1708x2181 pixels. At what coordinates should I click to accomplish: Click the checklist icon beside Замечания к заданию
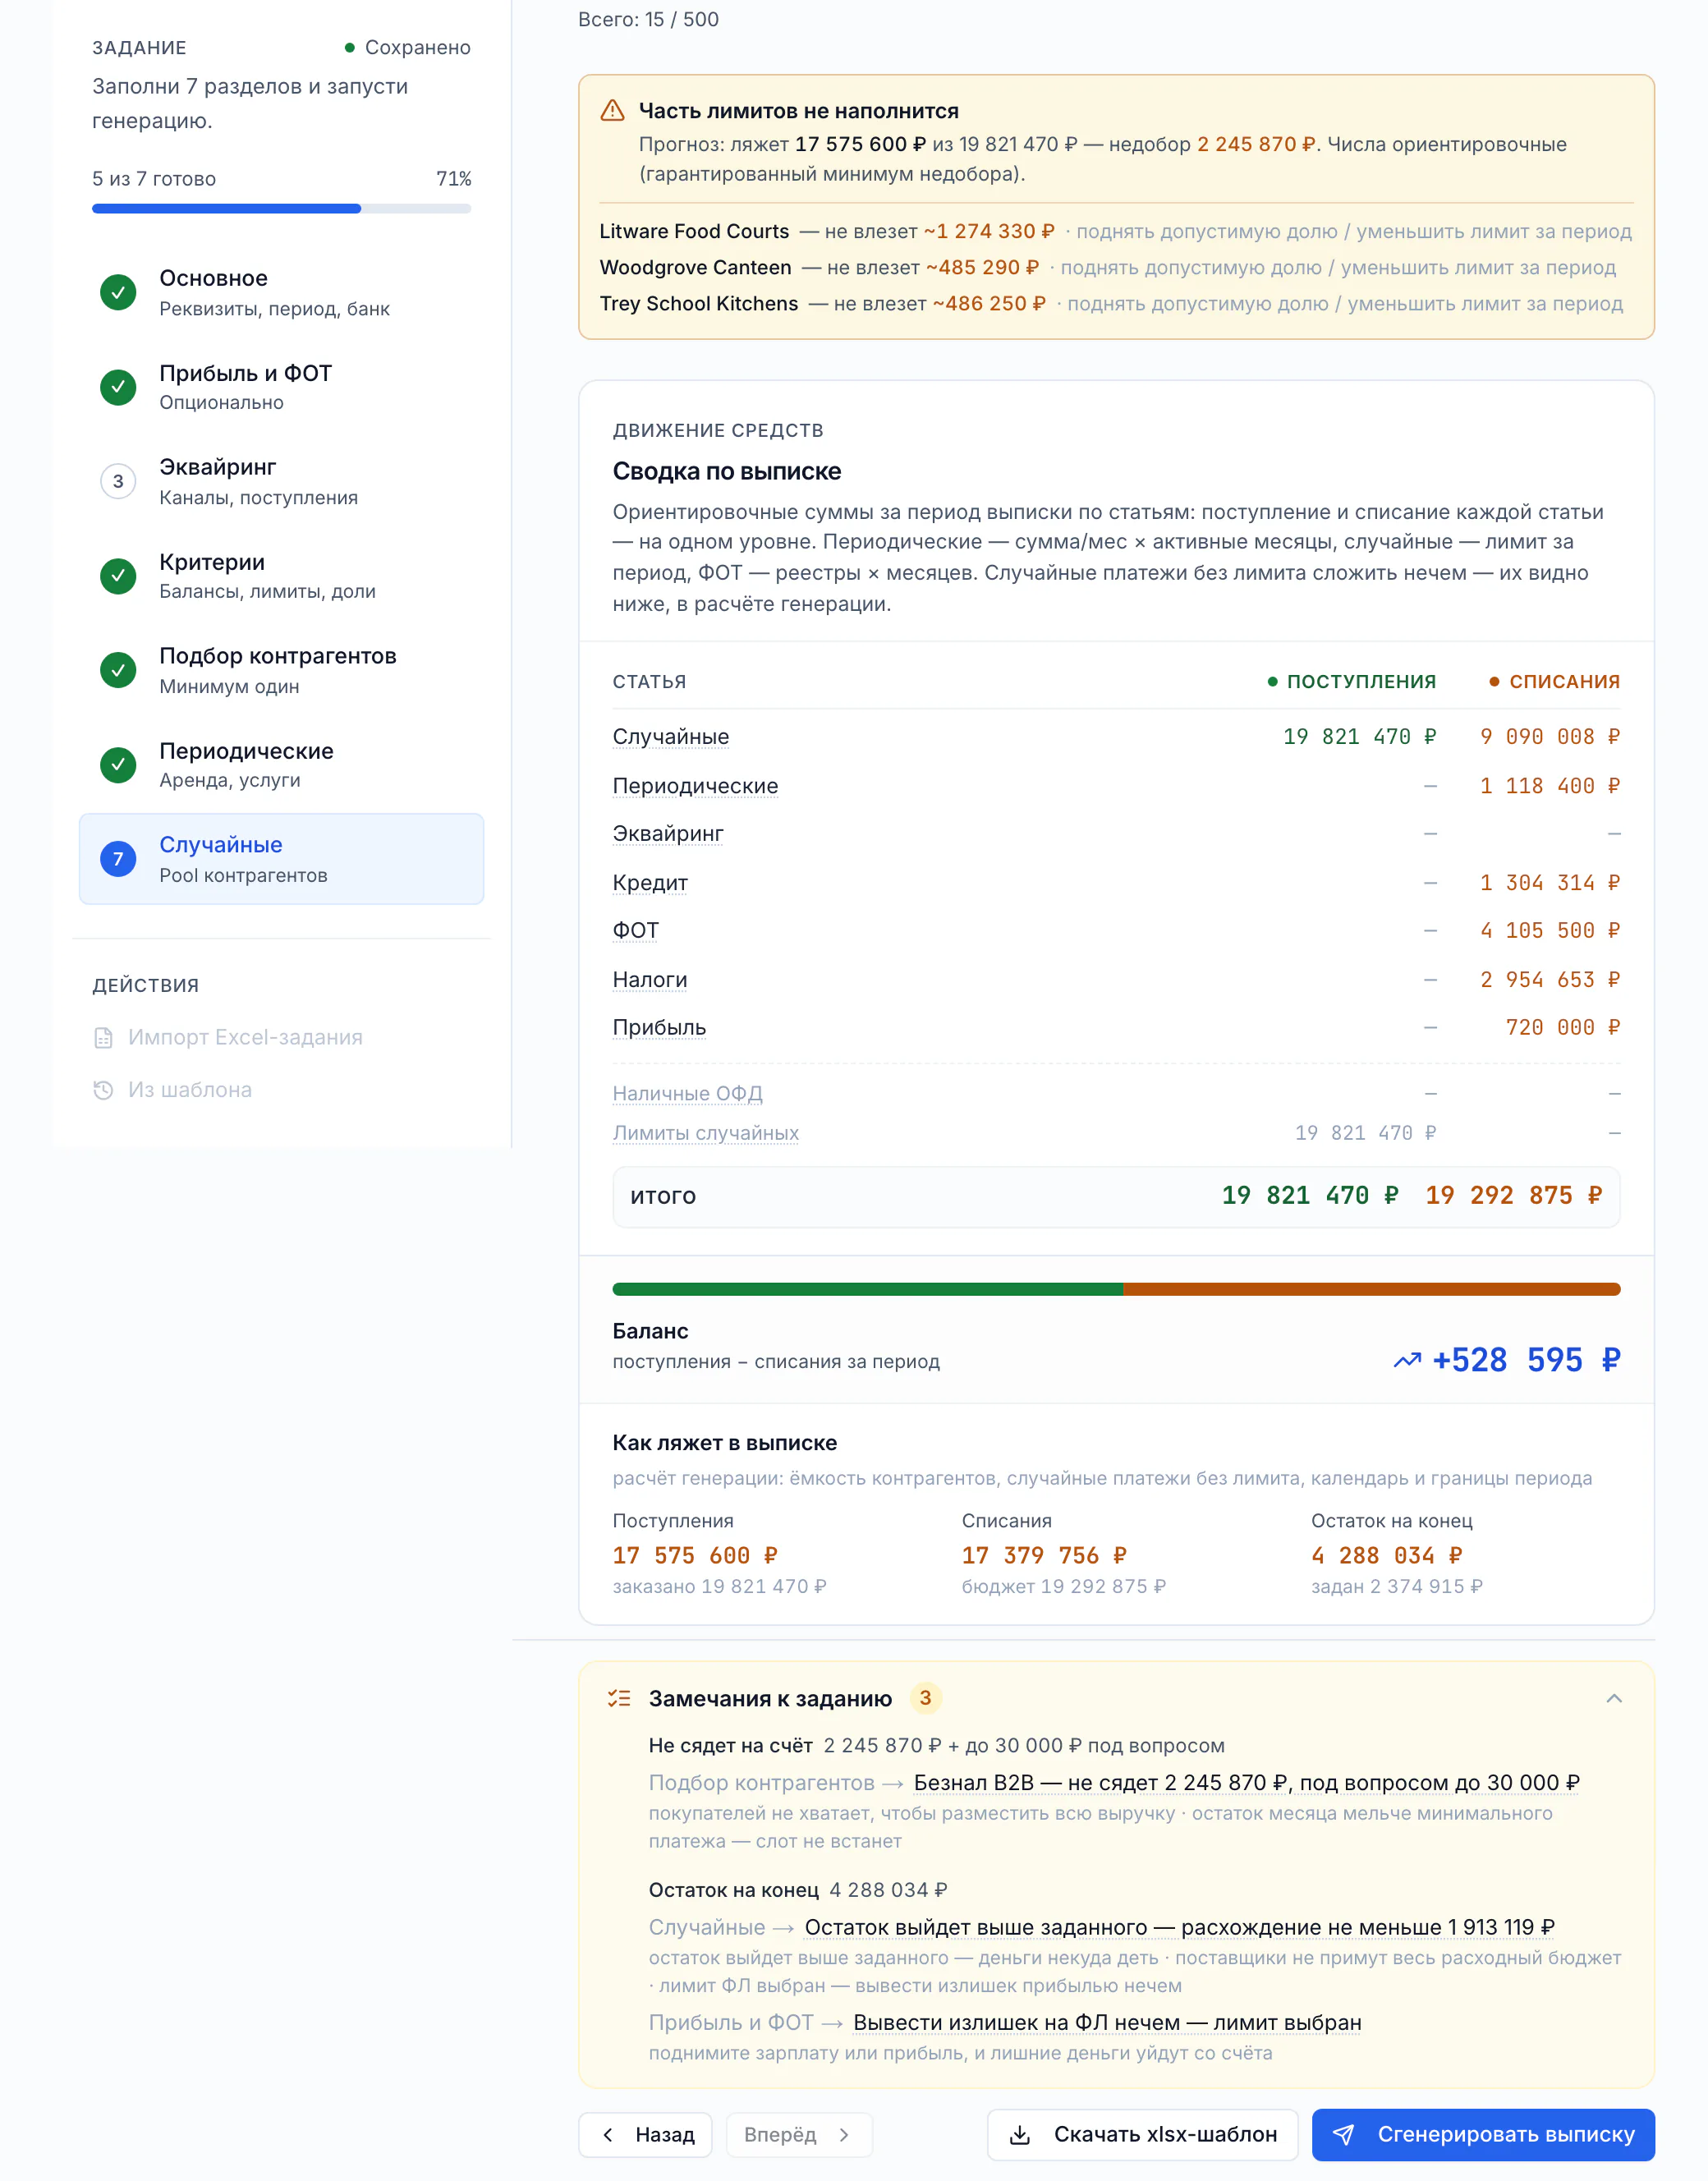coord(619,1698)
